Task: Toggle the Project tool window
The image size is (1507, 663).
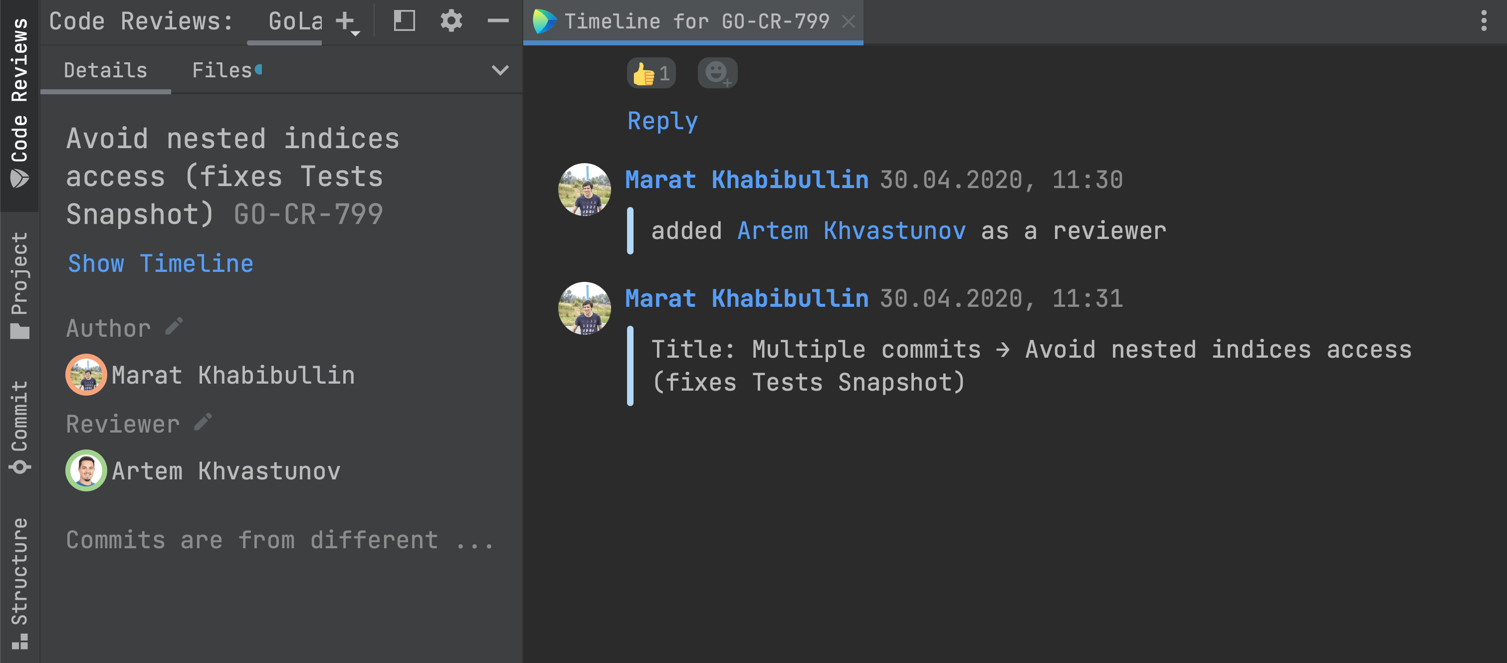Action: (x=19, y=284)
